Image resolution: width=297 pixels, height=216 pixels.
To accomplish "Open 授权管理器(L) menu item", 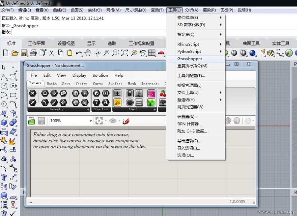I will pyautogui.click(x=196, y=85).
